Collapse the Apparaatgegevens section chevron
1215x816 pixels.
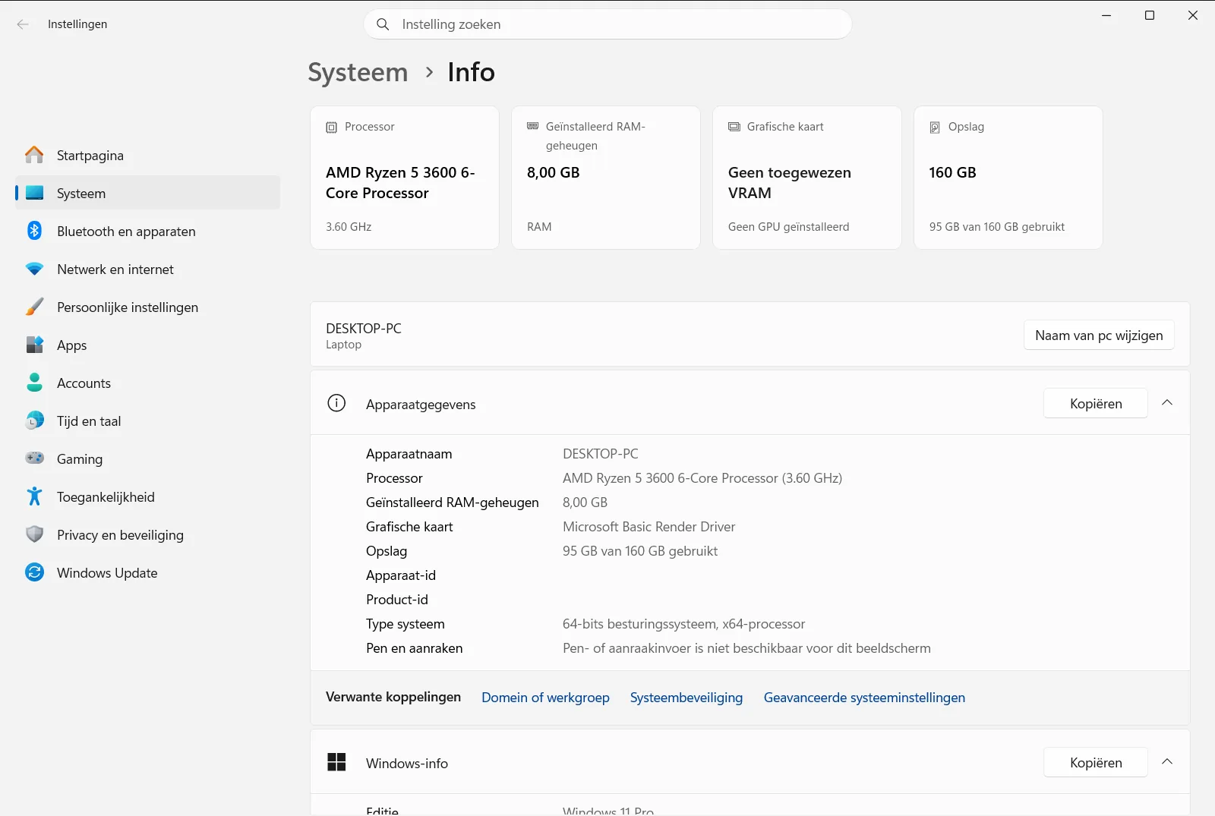click(1167, 403)
